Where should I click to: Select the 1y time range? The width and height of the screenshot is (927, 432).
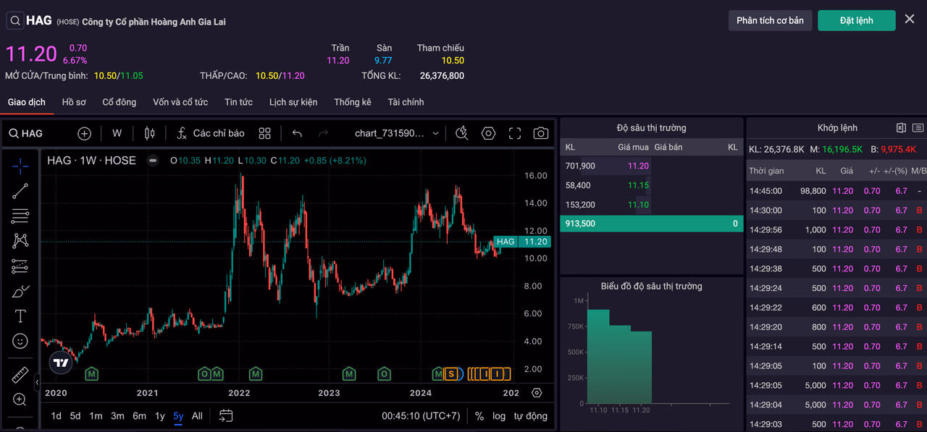click(160, 416)
